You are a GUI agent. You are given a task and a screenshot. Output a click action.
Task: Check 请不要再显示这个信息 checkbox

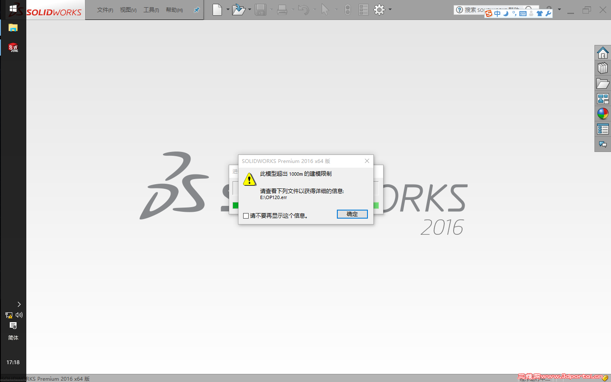tap(246, 216)
